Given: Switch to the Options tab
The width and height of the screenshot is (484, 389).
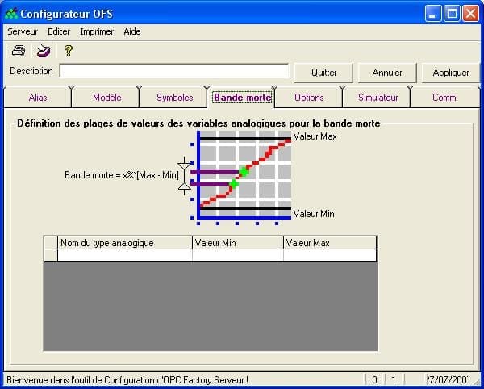Looking at the screenshot, I should coord(309,98).
